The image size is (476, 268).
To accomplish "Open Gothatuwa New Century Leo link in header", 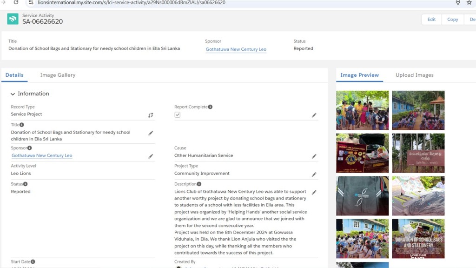I will point(236,49).
